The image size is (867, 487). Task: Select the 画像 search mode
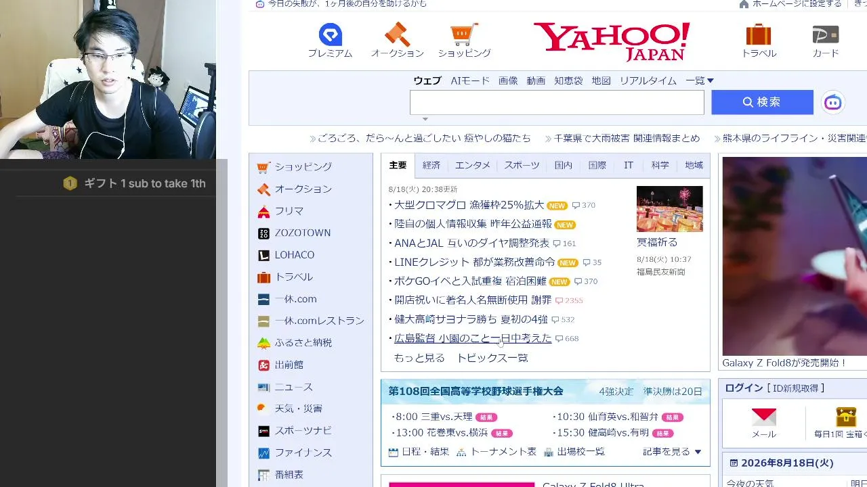pos(508,80)
